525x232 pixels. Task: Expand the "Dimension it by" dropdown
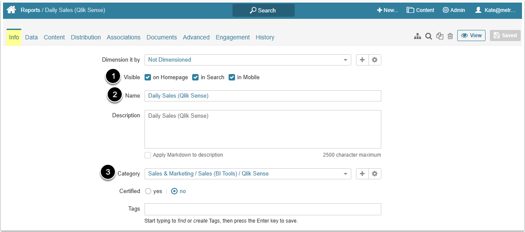tap(247, 60)
